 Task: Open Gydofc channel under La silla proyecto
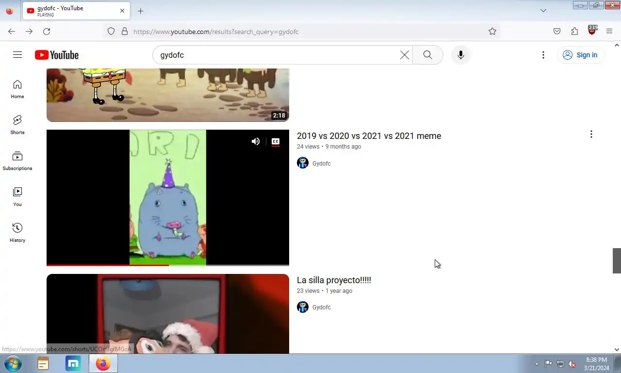pyautogui.click(x=321, y=307)
